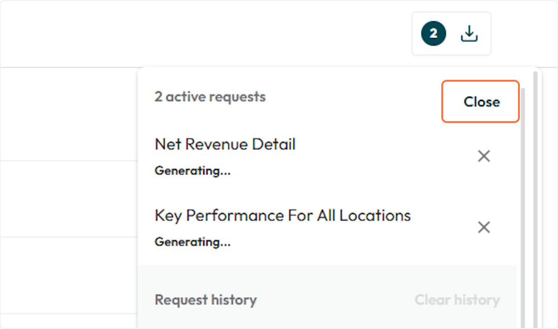Click the Generating status under Net Revenue Detail
The image size is (558, 329).
[x=193, y=171]
